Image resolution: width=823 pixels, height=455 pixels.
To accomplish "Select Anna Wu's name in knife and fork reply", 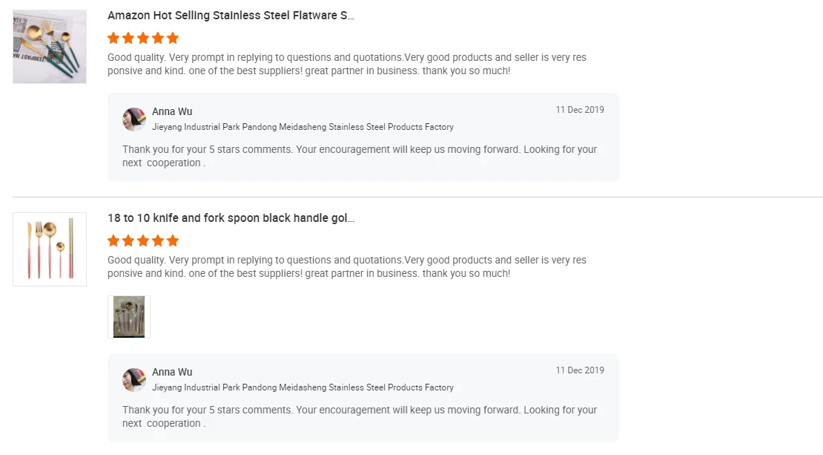I will click(172, 372).
